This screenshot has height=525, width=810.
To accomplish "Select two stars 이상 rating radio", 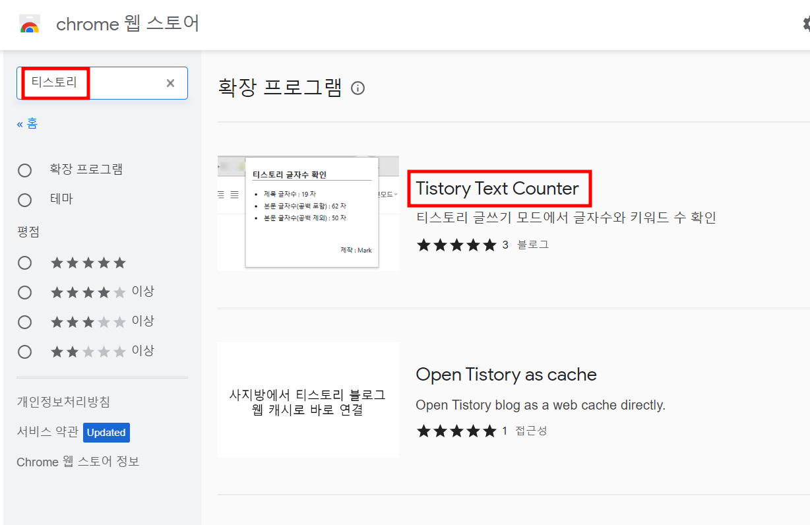I will pos(25,352).
